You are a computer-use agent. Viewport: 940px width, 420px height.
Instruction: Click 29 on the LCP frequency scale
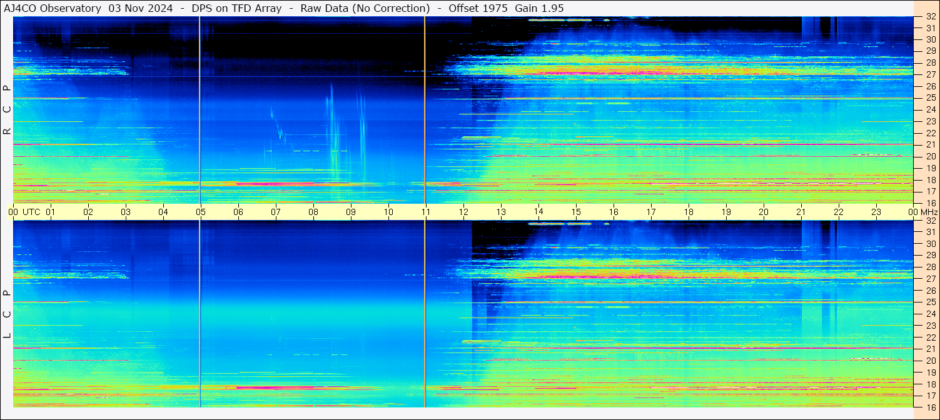931,256
